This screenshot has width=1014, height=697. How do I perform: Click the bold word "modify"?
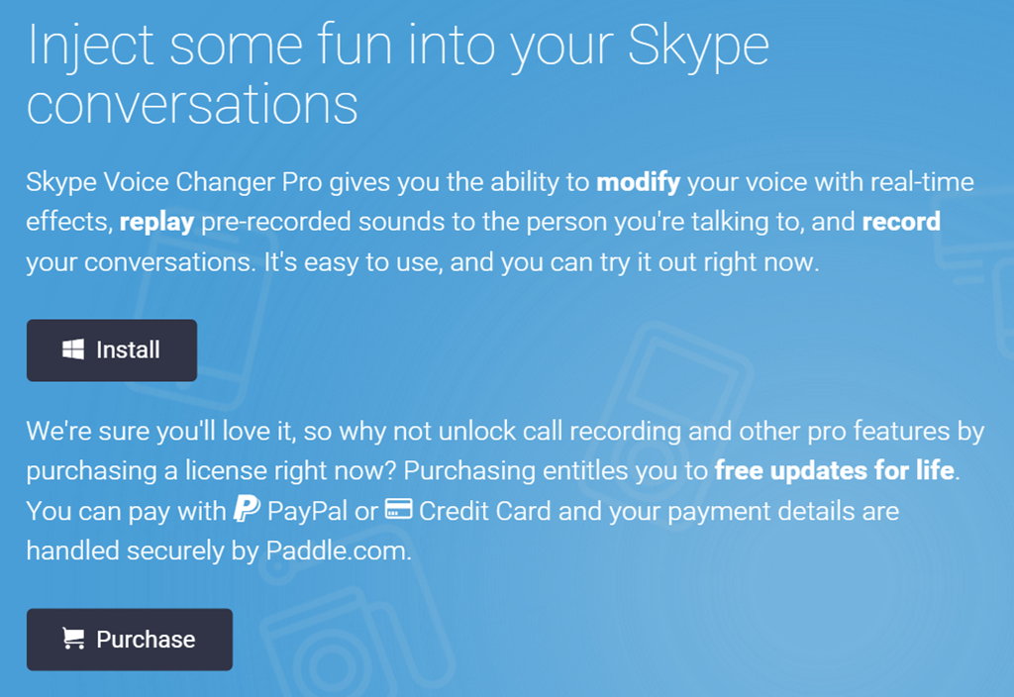click(x=638, y=183)
